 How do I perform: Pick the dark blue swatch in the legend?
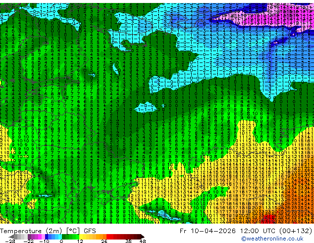pyautogui.click(x=47, y=237)
